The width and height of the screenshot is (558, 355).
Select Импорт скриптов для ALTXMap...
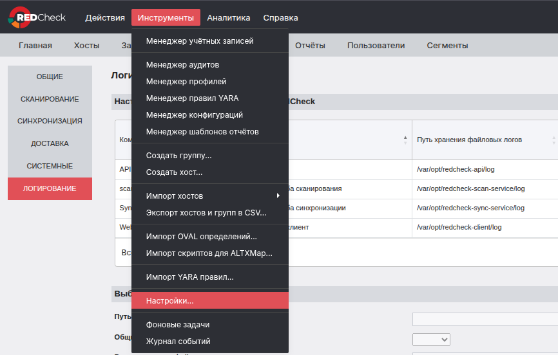[210, 253]
